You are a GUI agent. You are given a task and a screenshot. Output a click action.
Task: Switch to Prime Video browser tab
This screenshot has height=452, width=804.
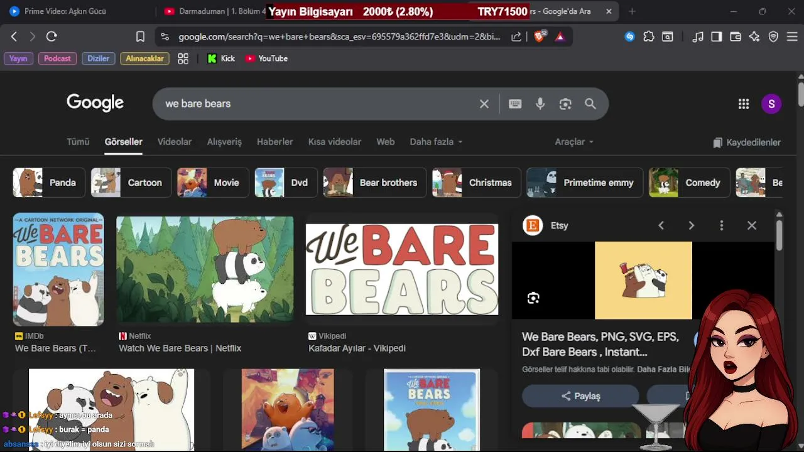pyautogui.click(x=65, y=11)
